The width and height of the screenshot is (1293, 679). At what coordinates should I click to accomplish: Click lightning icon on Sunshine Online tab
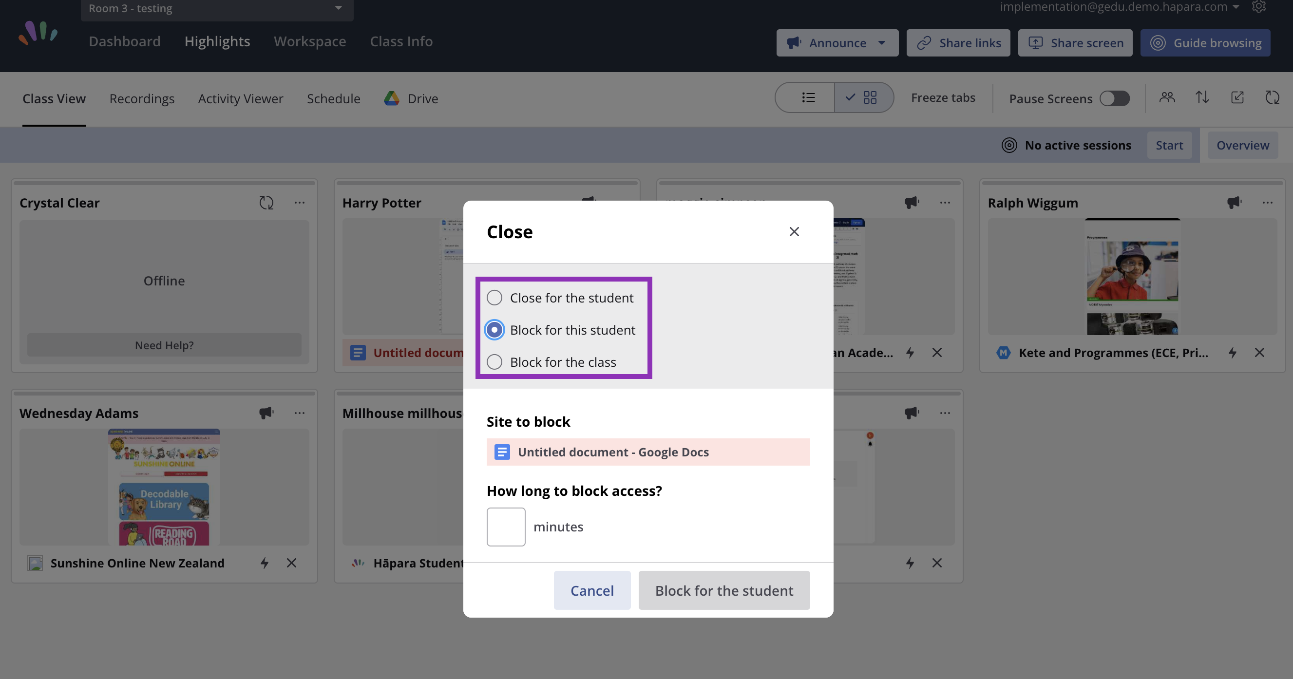point(265,563)
